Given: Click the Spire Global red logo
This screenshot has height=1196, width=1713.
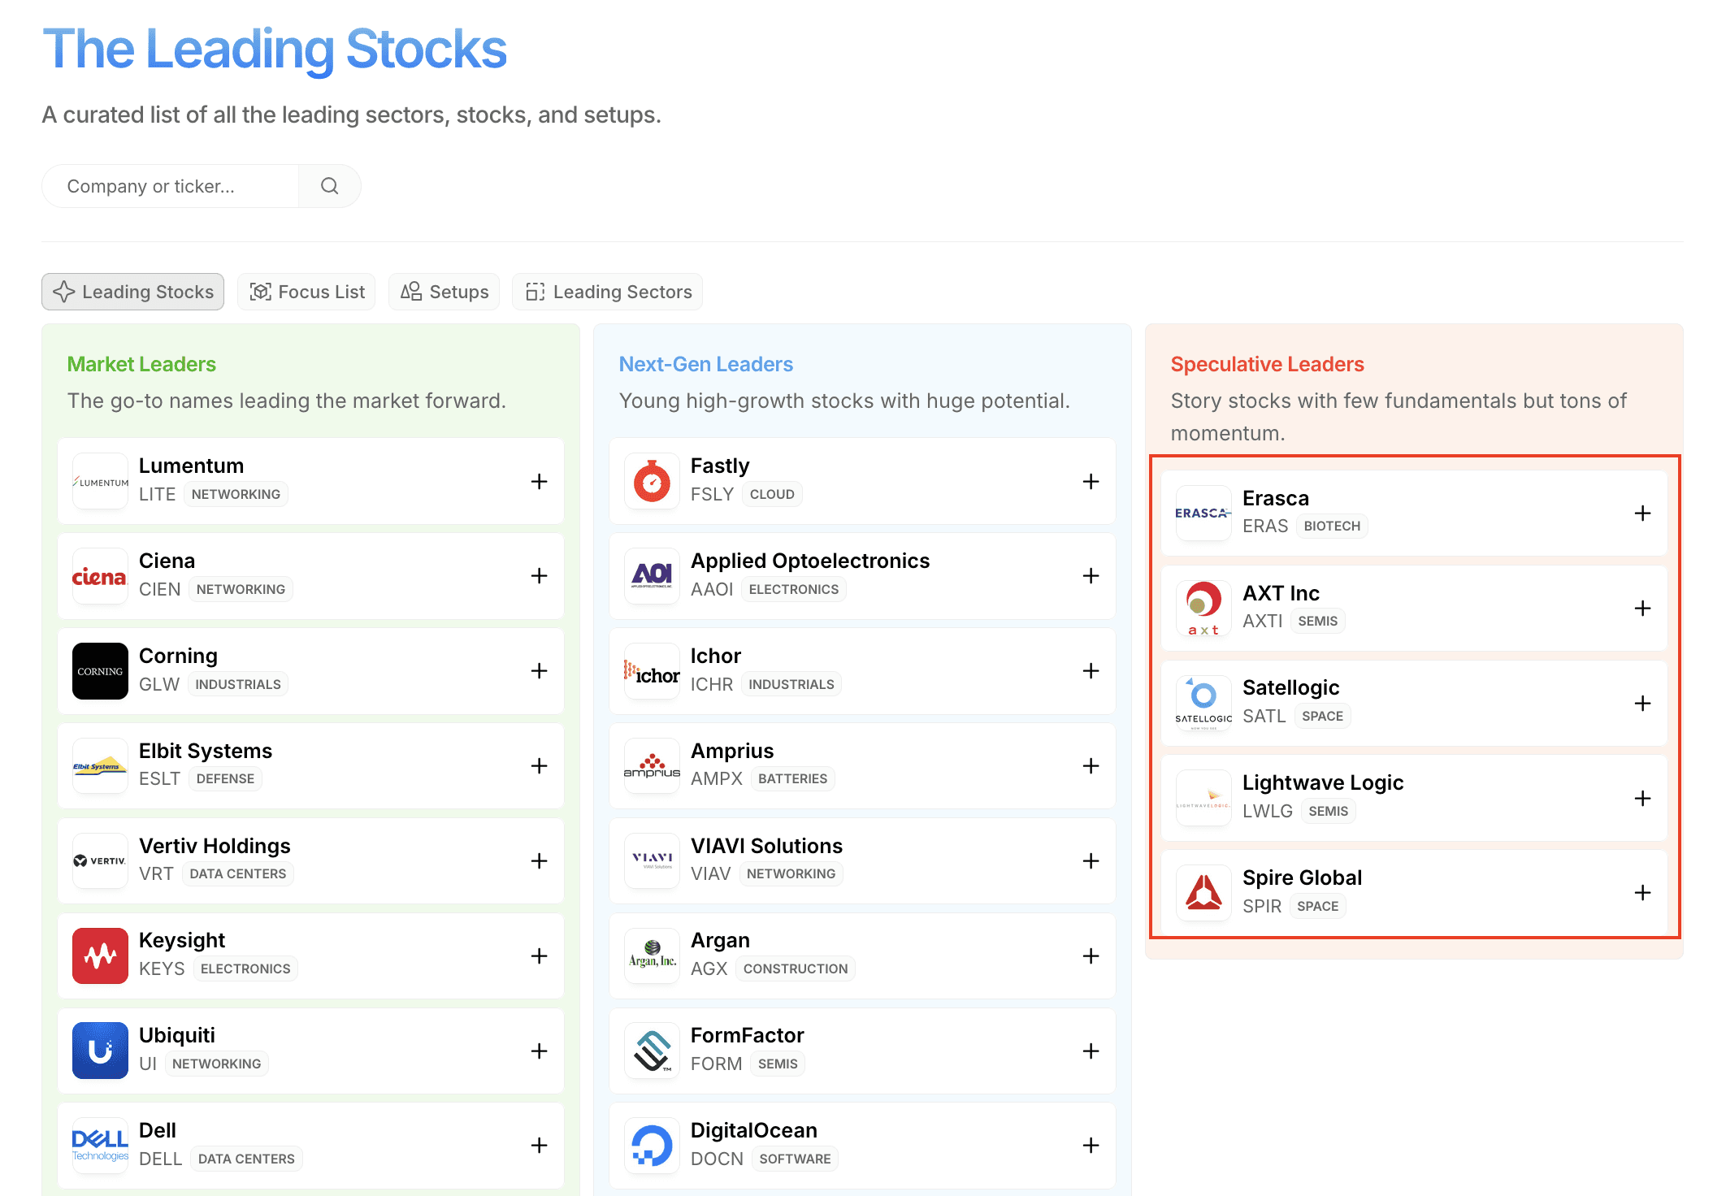Looking at the screenshot, I should point(1203,892).
